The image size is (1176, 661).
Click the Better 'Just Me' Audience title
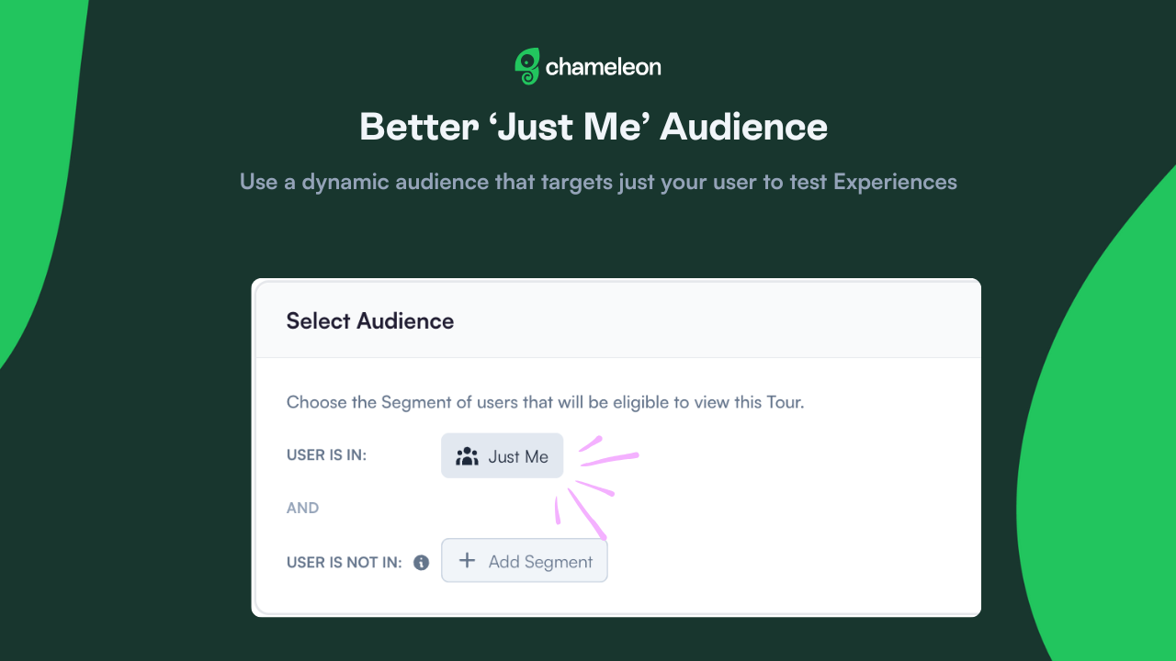tap(594, 126)
